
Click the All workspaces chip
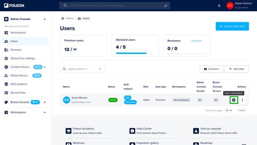[x=181, y=100]
